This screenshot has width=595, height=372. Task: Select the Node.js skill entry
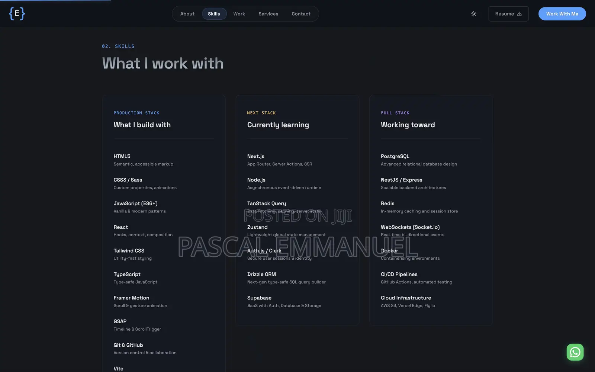[256, 180]
